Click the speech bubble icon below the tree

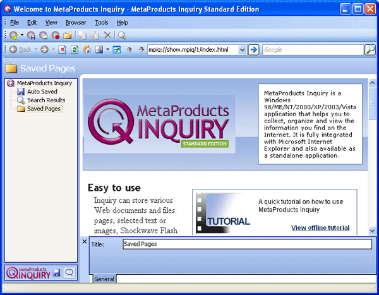coord(69,273)
